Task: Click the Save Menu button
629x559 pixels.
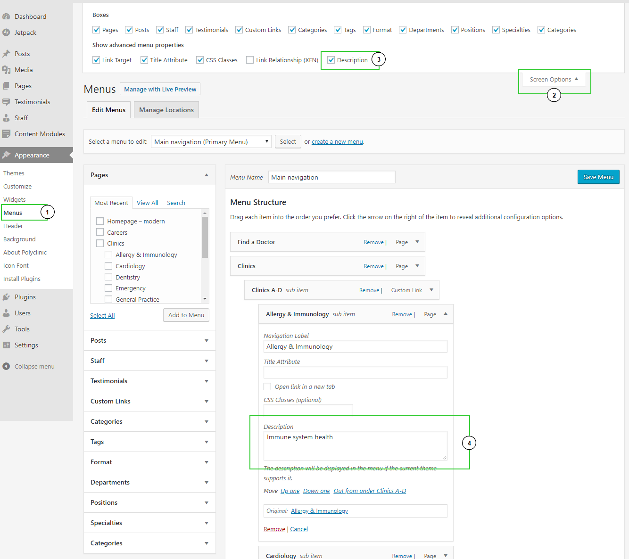Action: click(598, 177)
